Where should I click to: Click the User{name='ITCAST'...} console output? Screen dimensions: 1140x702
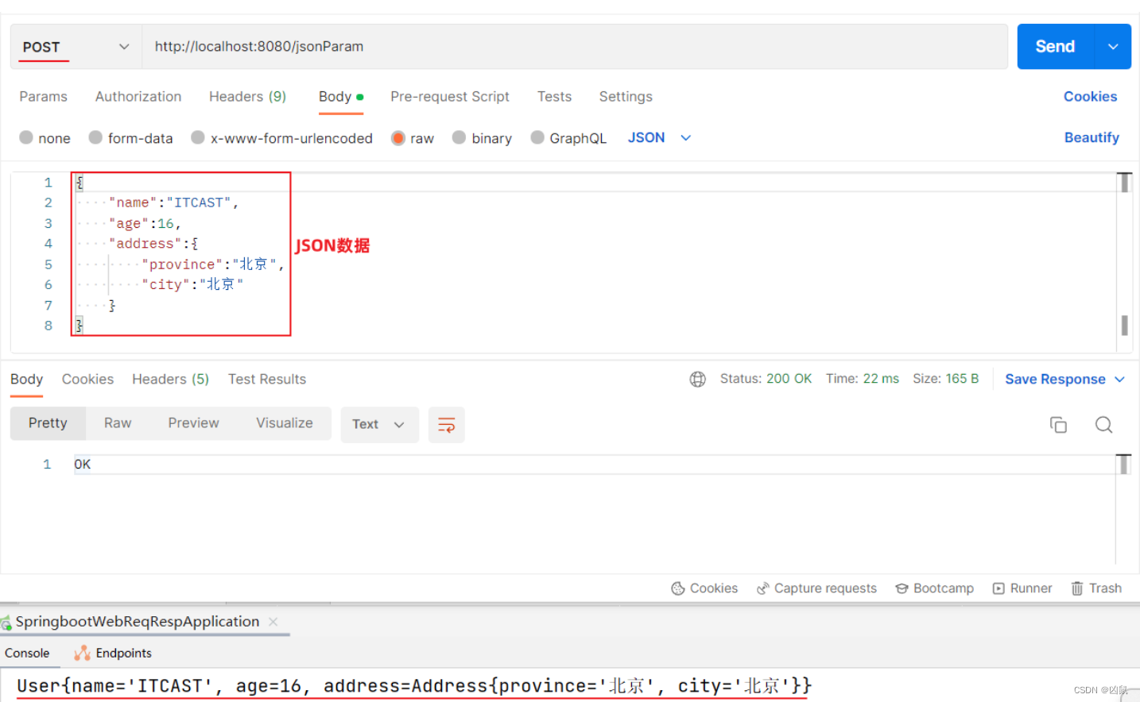(414, 686)
